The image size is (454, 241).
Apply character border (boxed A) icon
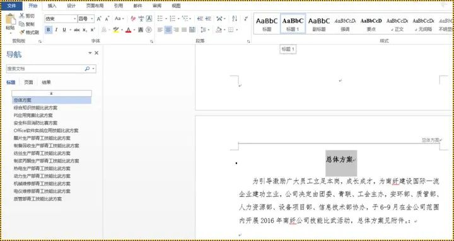coord(149,19)
